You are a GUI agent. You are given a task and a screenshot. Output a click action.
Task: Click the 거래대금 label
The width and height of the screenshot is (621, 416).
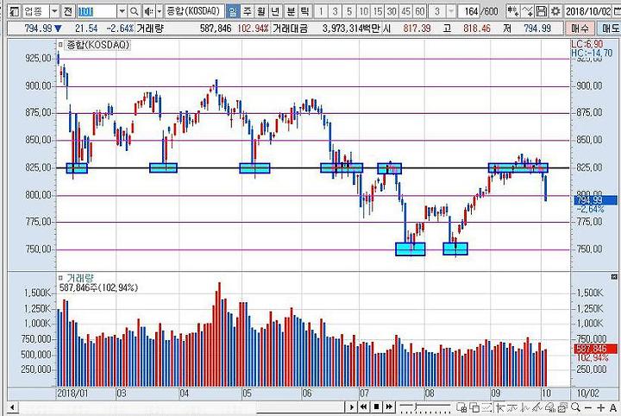[x=290, y=28]
